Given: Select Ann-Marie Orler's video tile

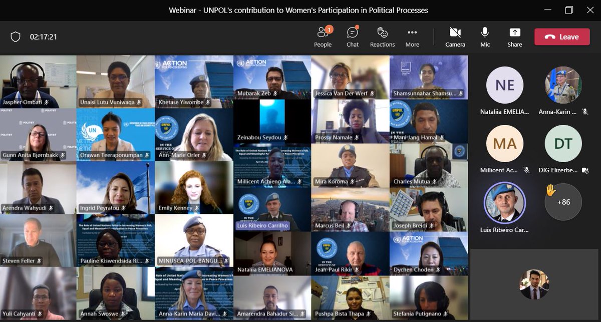Looking at the screenshot, I should (x=194, y=135).
